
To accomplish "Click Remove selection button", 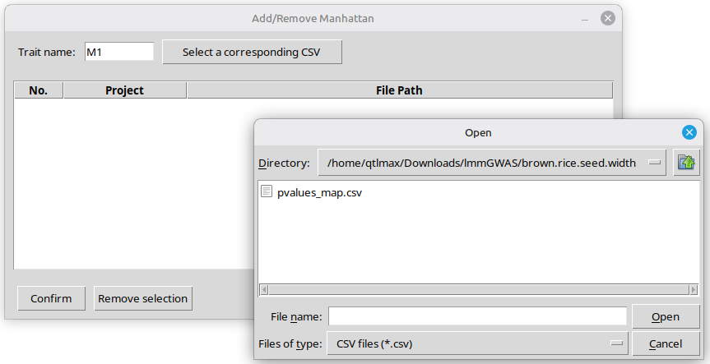I will pos(142,298).
